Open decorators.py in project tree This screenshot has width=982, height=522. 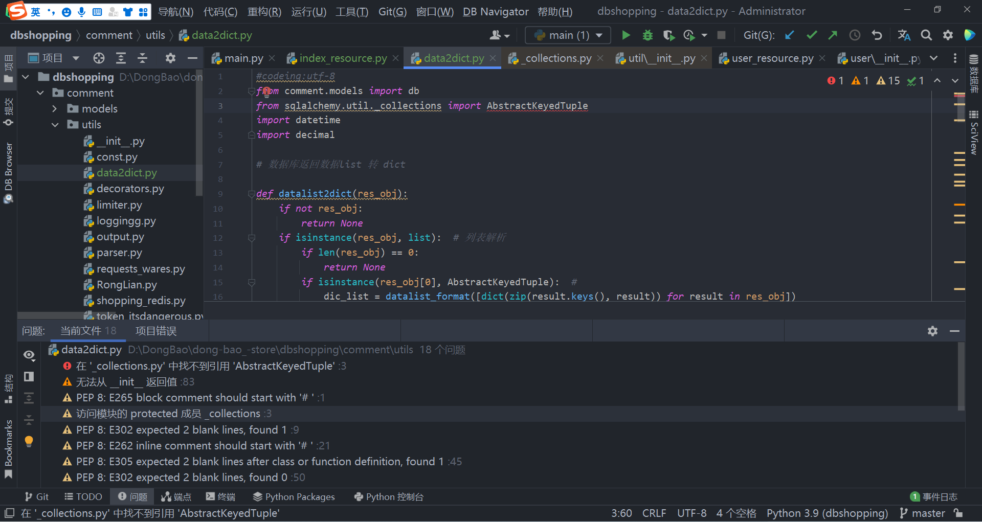point(130,189)
